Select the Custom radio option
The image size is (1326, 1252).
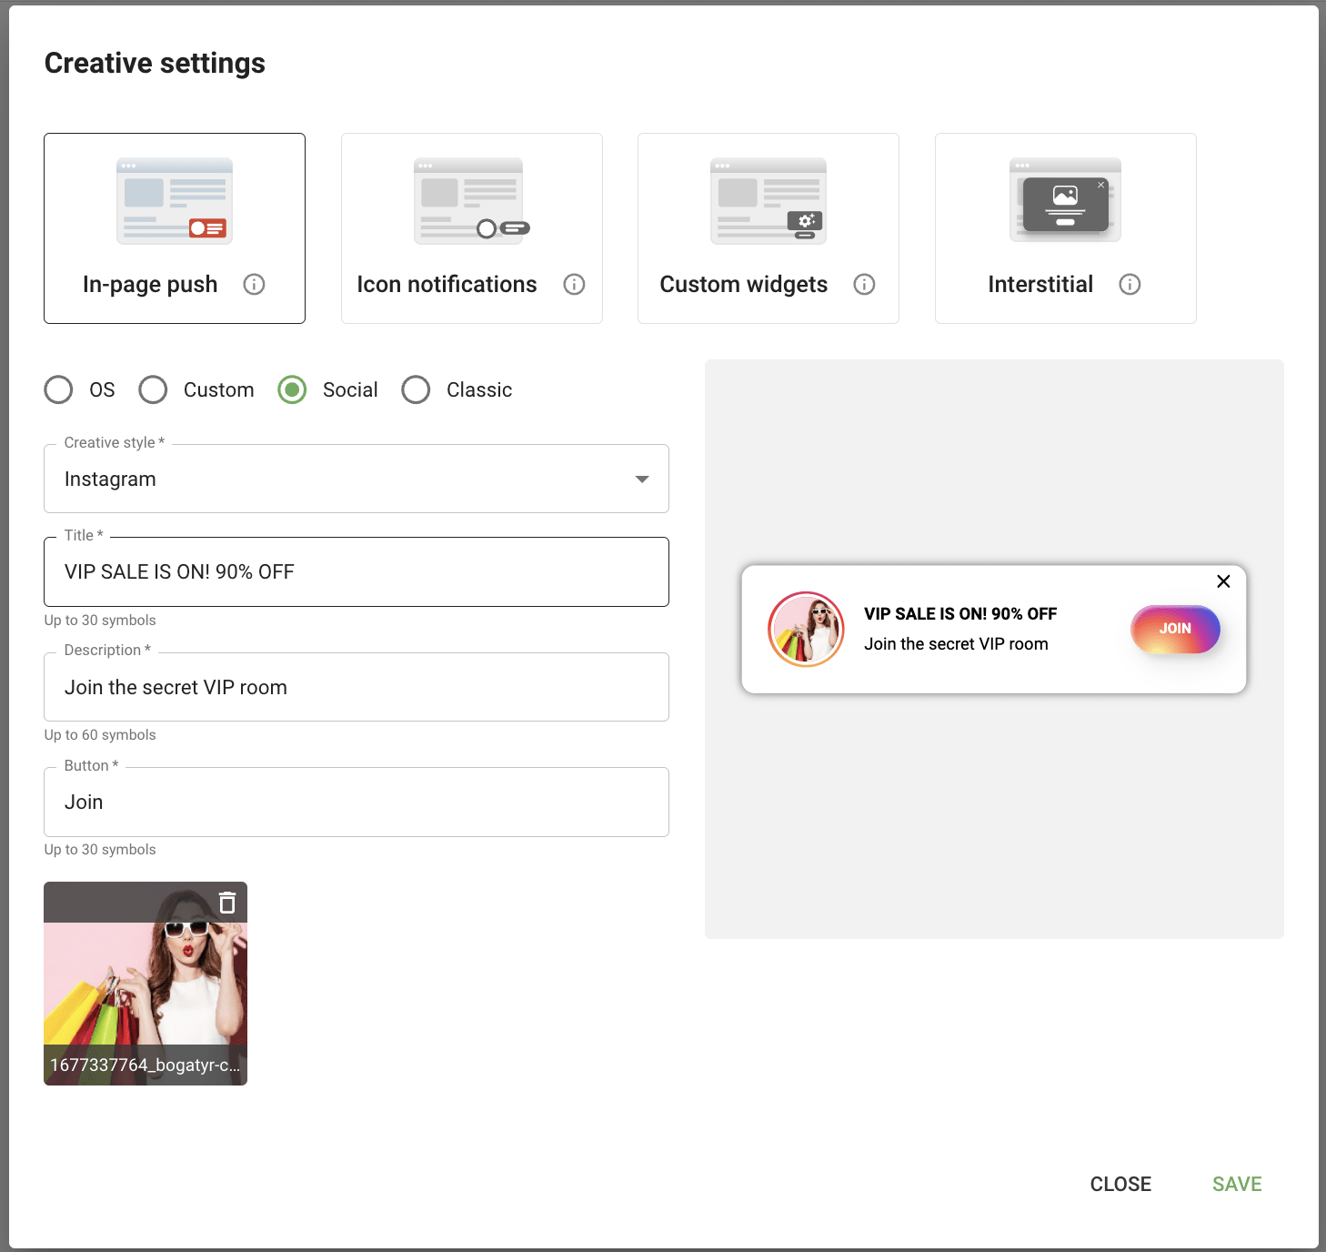point(154,389)
